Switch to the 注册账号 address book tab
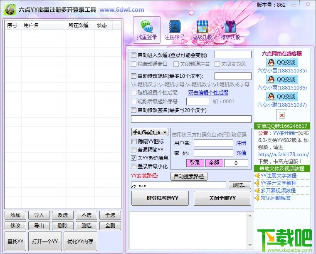Screen dimensions: 316x254 point(175,30)
